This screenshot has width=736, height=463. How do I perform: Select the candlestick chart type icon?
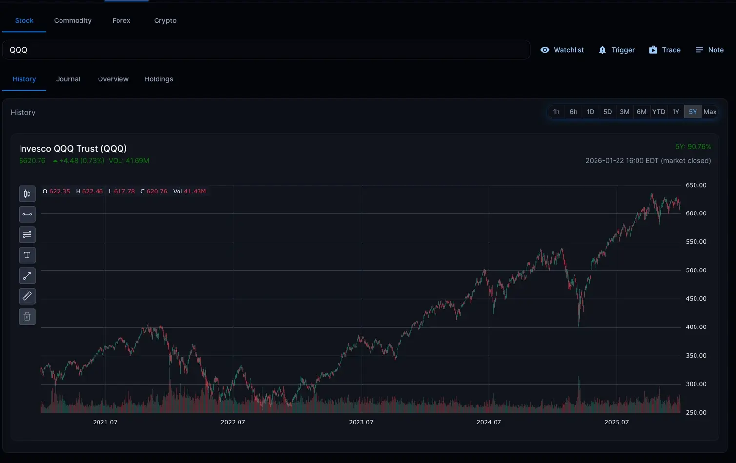27,194
